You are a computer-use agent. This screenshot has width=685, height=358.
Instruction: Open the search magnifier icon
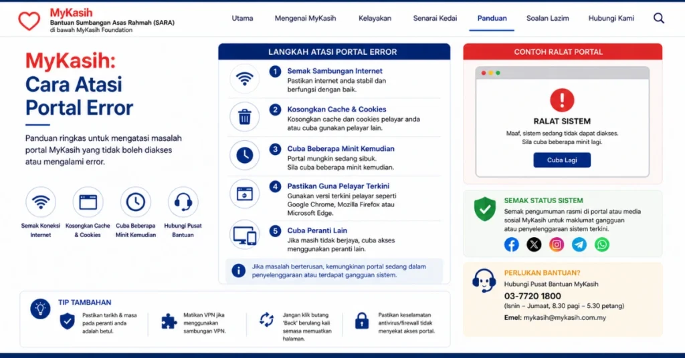[x=659, y=18]
